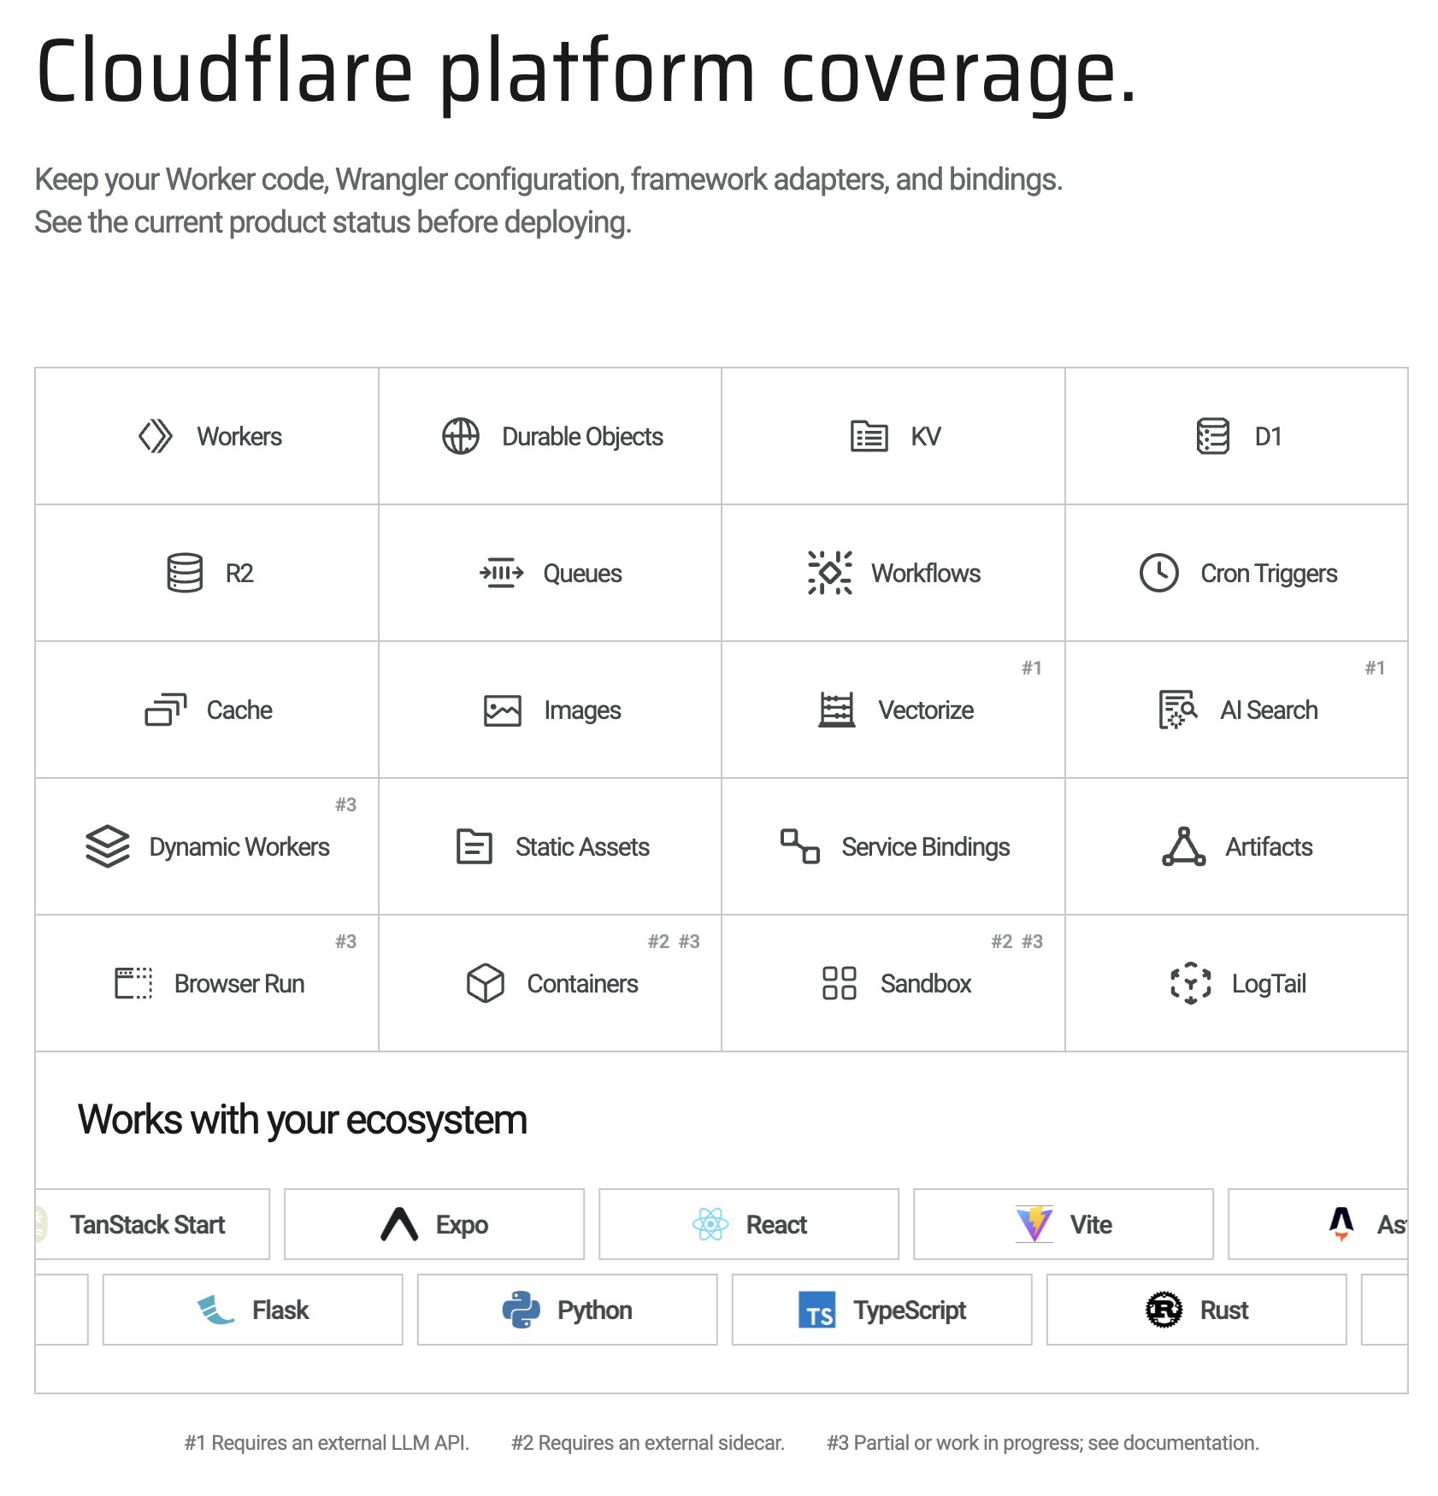Click the Vectorize abacus icon
1438x1496 pixels.
pyautogui.click(x=836, y=710)
